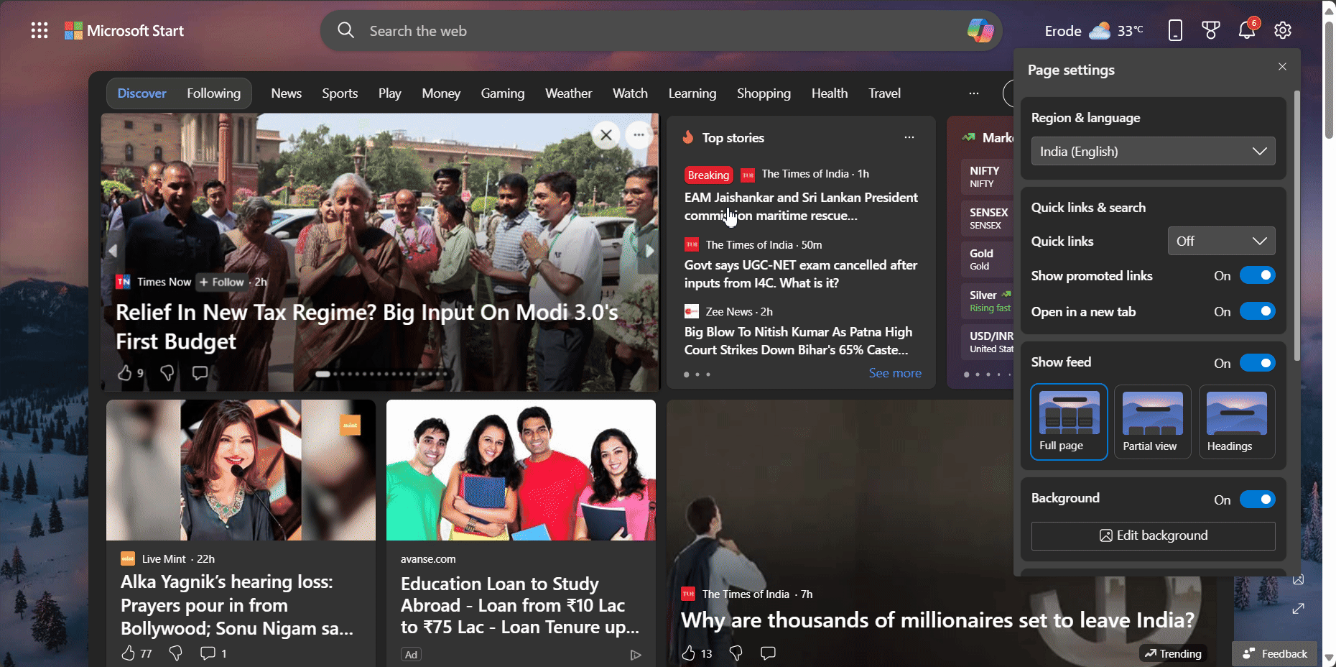Open the Money category
1336x667 pixels.
[441, 93]
